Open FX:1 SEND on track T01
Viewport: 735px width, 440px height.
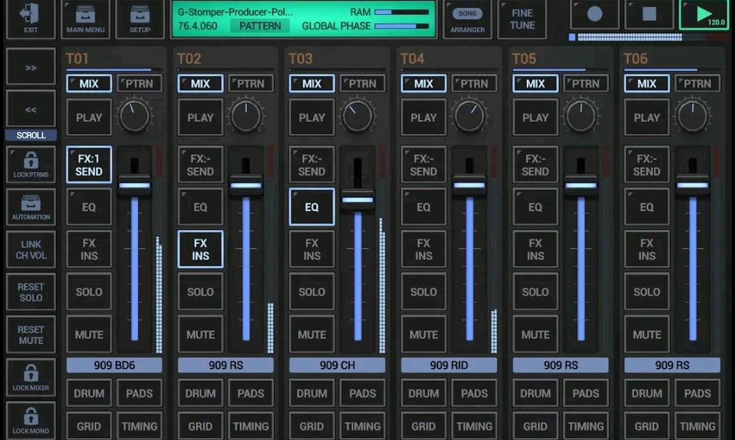(x=88, y=165)
